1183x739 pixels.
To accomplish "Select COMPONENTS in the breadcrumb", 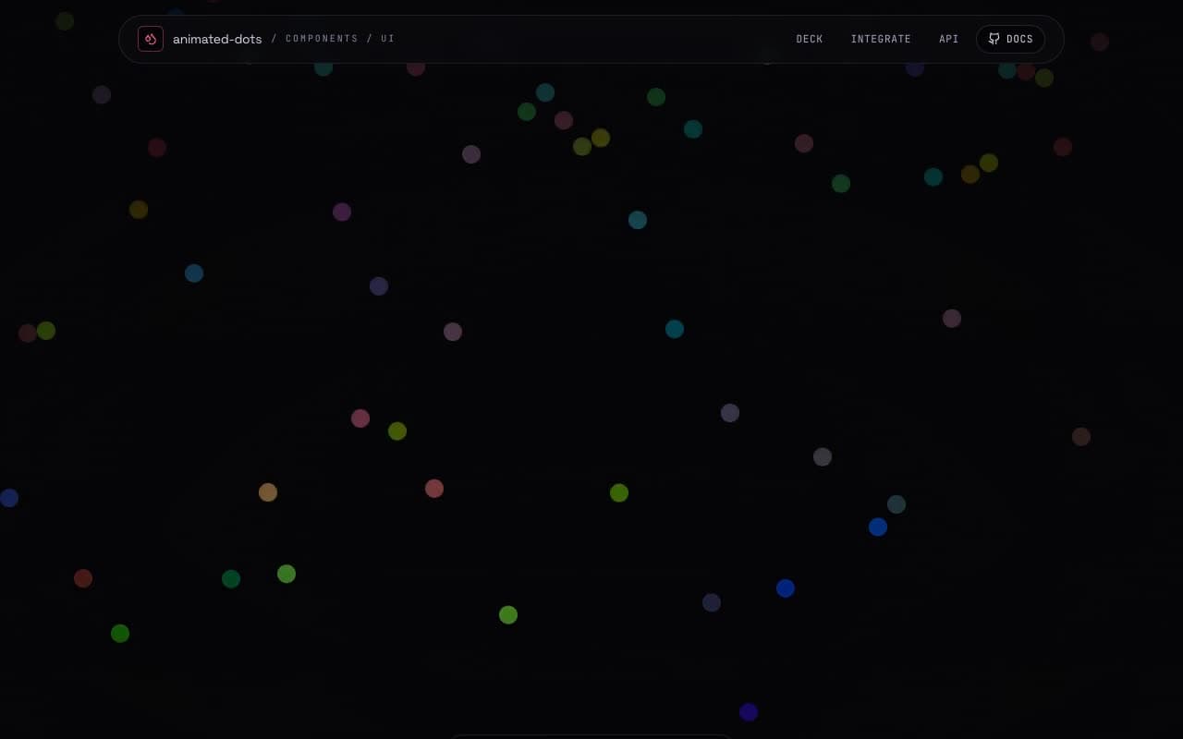I will pyautogui.click(x=322, y=39).
